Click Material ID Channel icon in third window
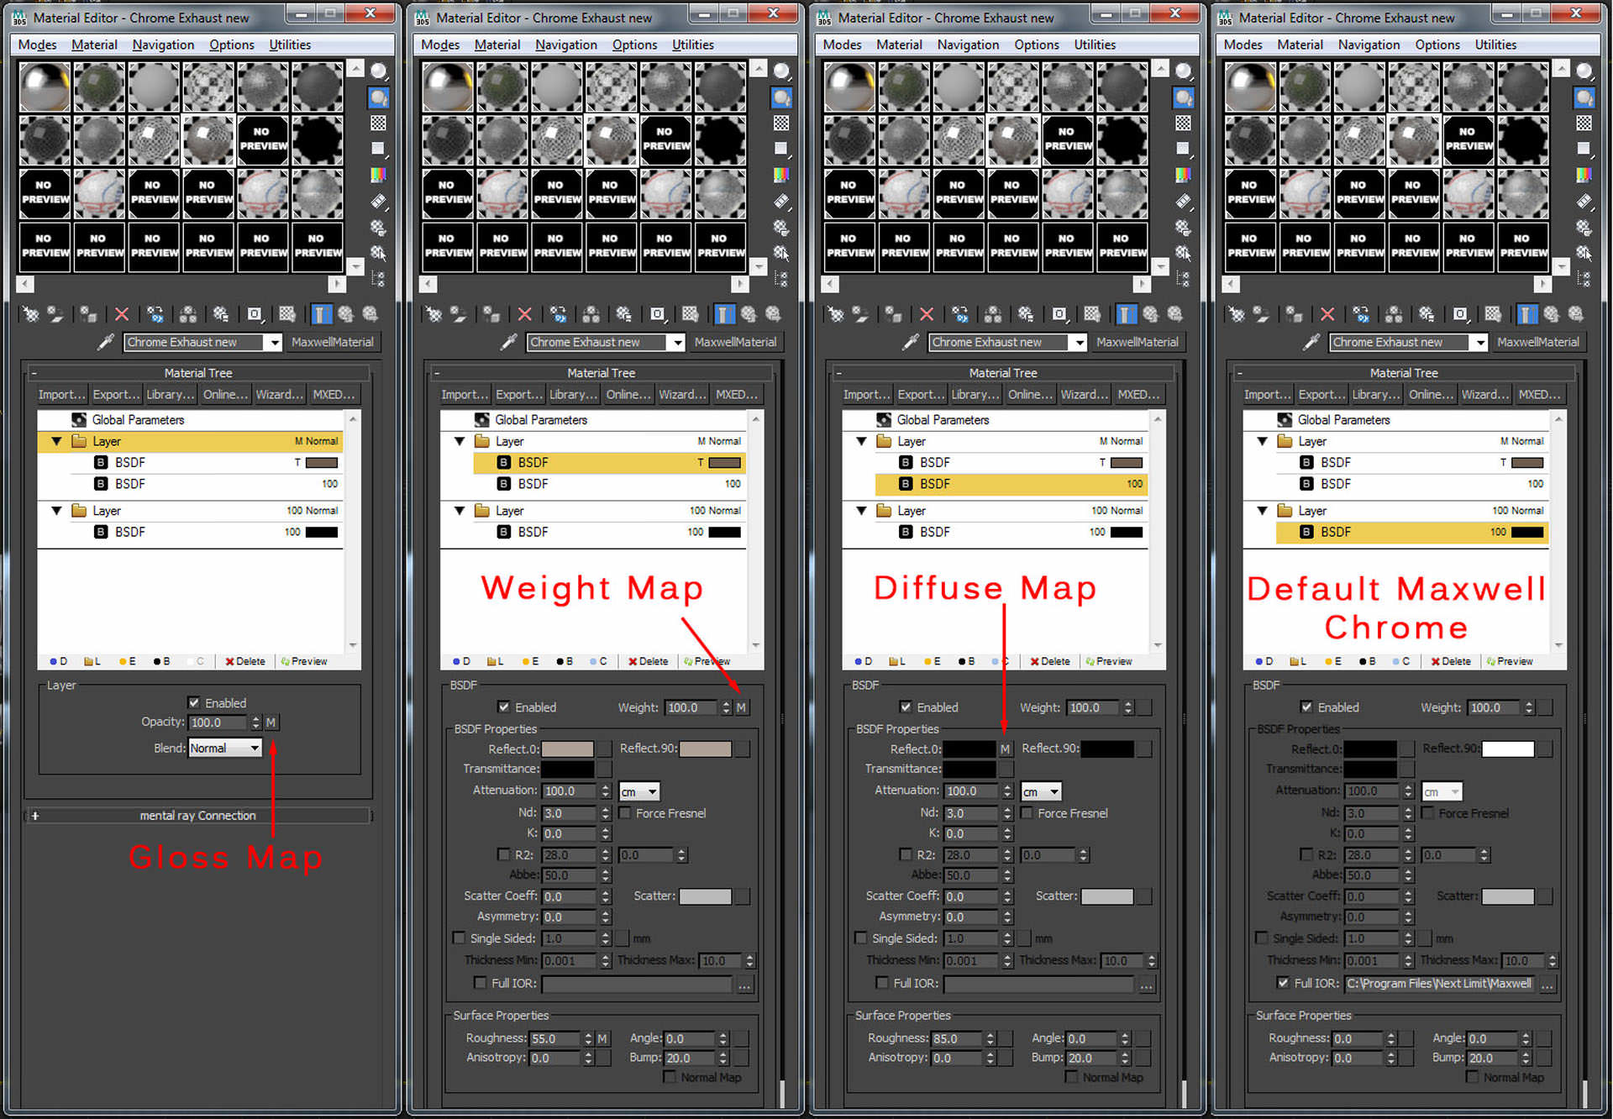This screenshot has height=1119, width=1613. [1059, 314]
